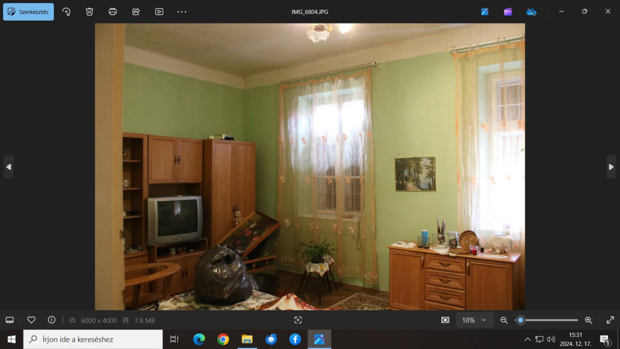Image resolution: width=620 pixels, height=349 pixels.
Task: Click the Windows taskbar search box
Action: pos(93,339)
